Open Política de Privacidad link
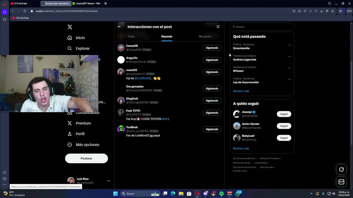353x198 pixels. (269, 158)
